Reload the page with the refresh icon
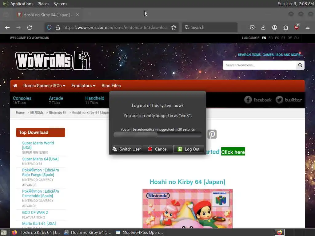The height and width of the screenshot is (236, 315). click(30, 27)
